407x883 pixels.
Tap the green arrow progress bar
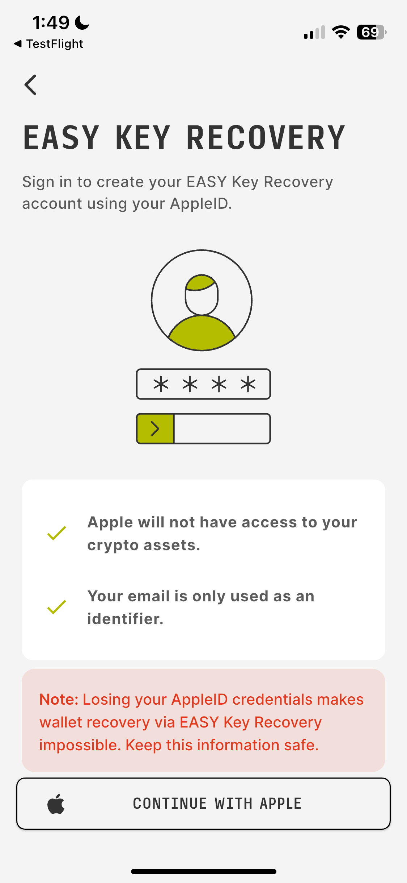pos(203,428)
